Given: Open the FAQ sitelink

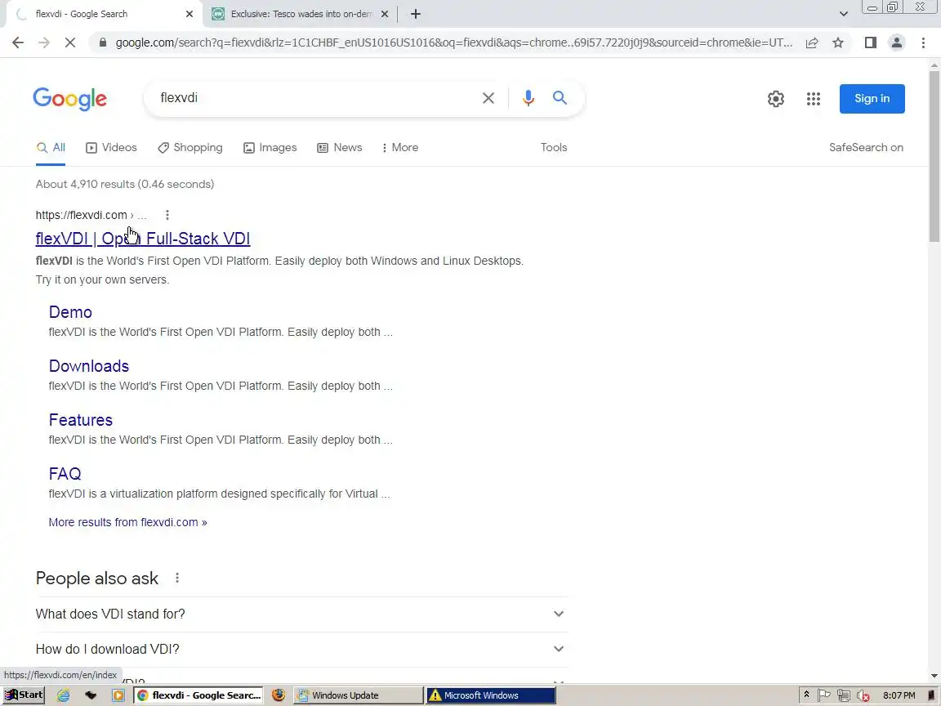Looking at the screenshot, I should 65,474.
